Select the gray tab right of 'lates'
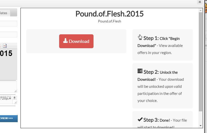The width and height of the screenshot is (207, 133). [x=14, y=13]
